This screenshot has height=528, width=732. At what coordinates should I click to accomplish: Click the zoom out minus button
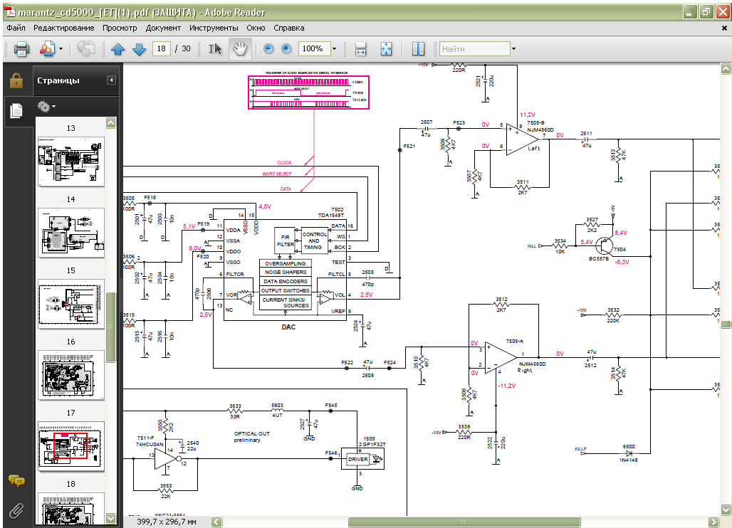click(268, 49)
